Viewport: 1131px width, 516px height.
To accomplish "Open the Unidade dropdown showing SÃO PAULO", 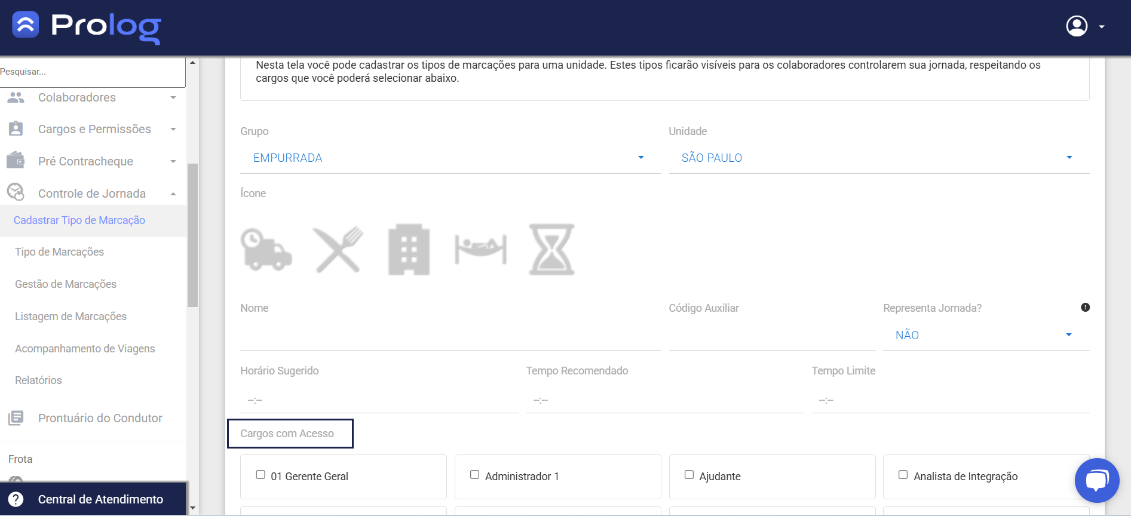I will point(879,158).
